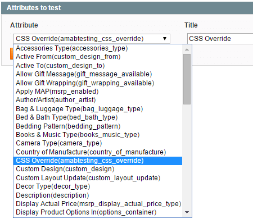The height and width of the screenshot is (219, 253).
Task: Click the dropdown list scroll down arrow
Action: 187,212
